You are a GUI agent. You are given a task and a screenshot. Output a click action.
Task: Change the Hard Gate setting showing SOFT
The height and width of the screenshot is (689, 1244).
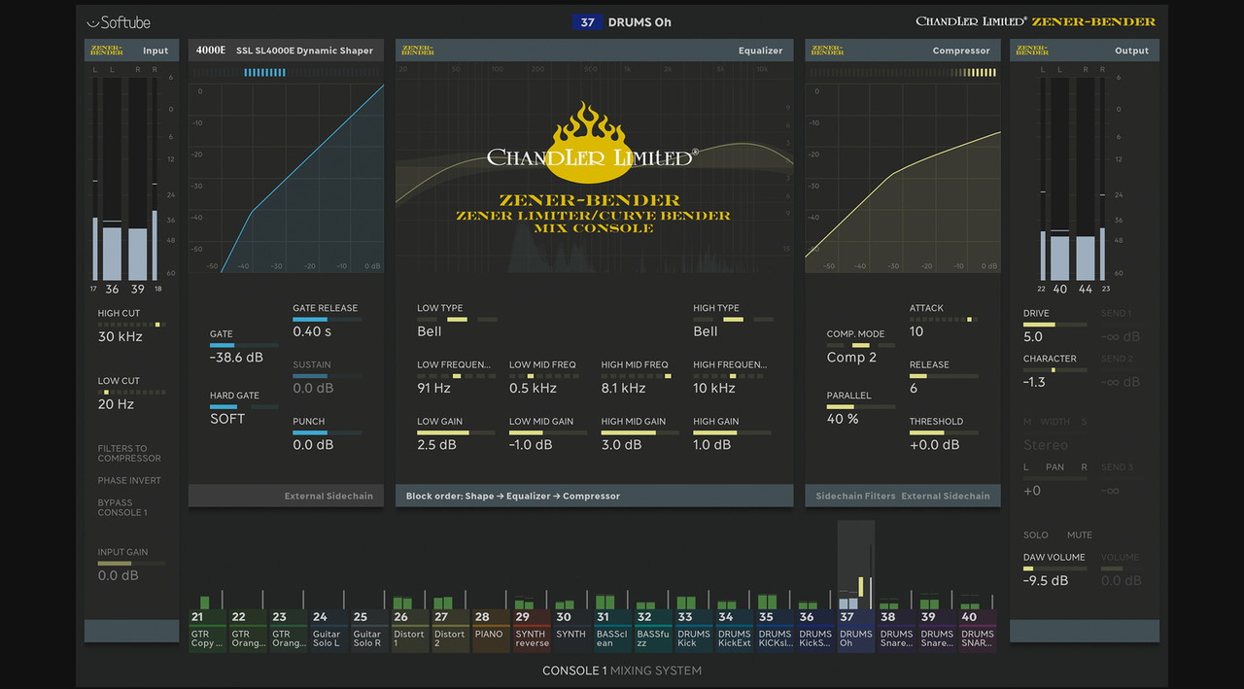(227, 419)
